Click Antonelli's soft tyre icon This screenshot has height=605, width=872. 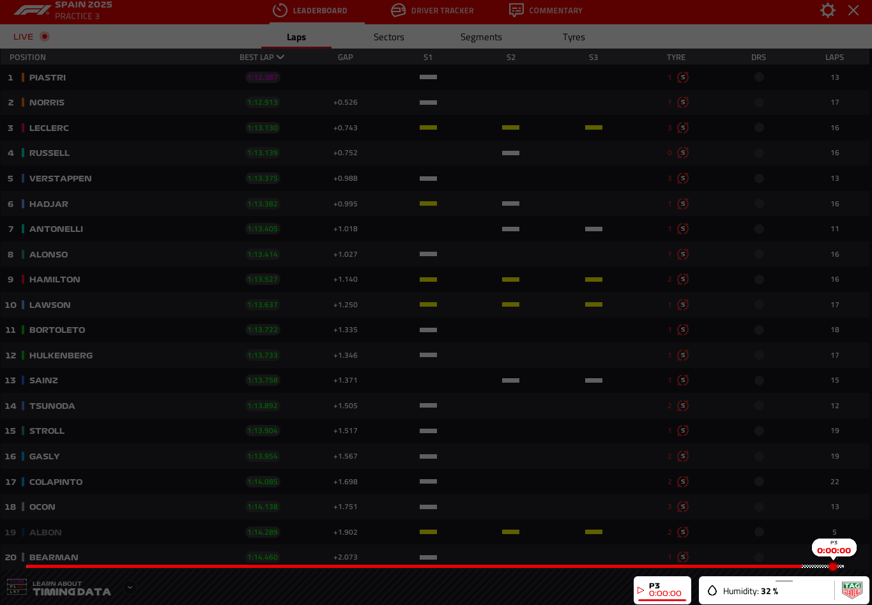[683, 229]
